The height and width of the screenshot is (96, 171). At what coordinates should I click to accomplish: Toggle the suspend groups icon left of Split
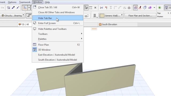(x=86, y=8)
